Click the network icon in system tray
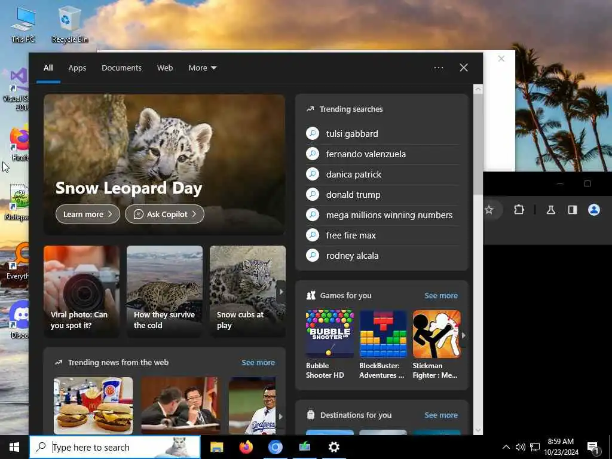Image resolution: width=612 pixels, height=459 pixels. [535, 447]
